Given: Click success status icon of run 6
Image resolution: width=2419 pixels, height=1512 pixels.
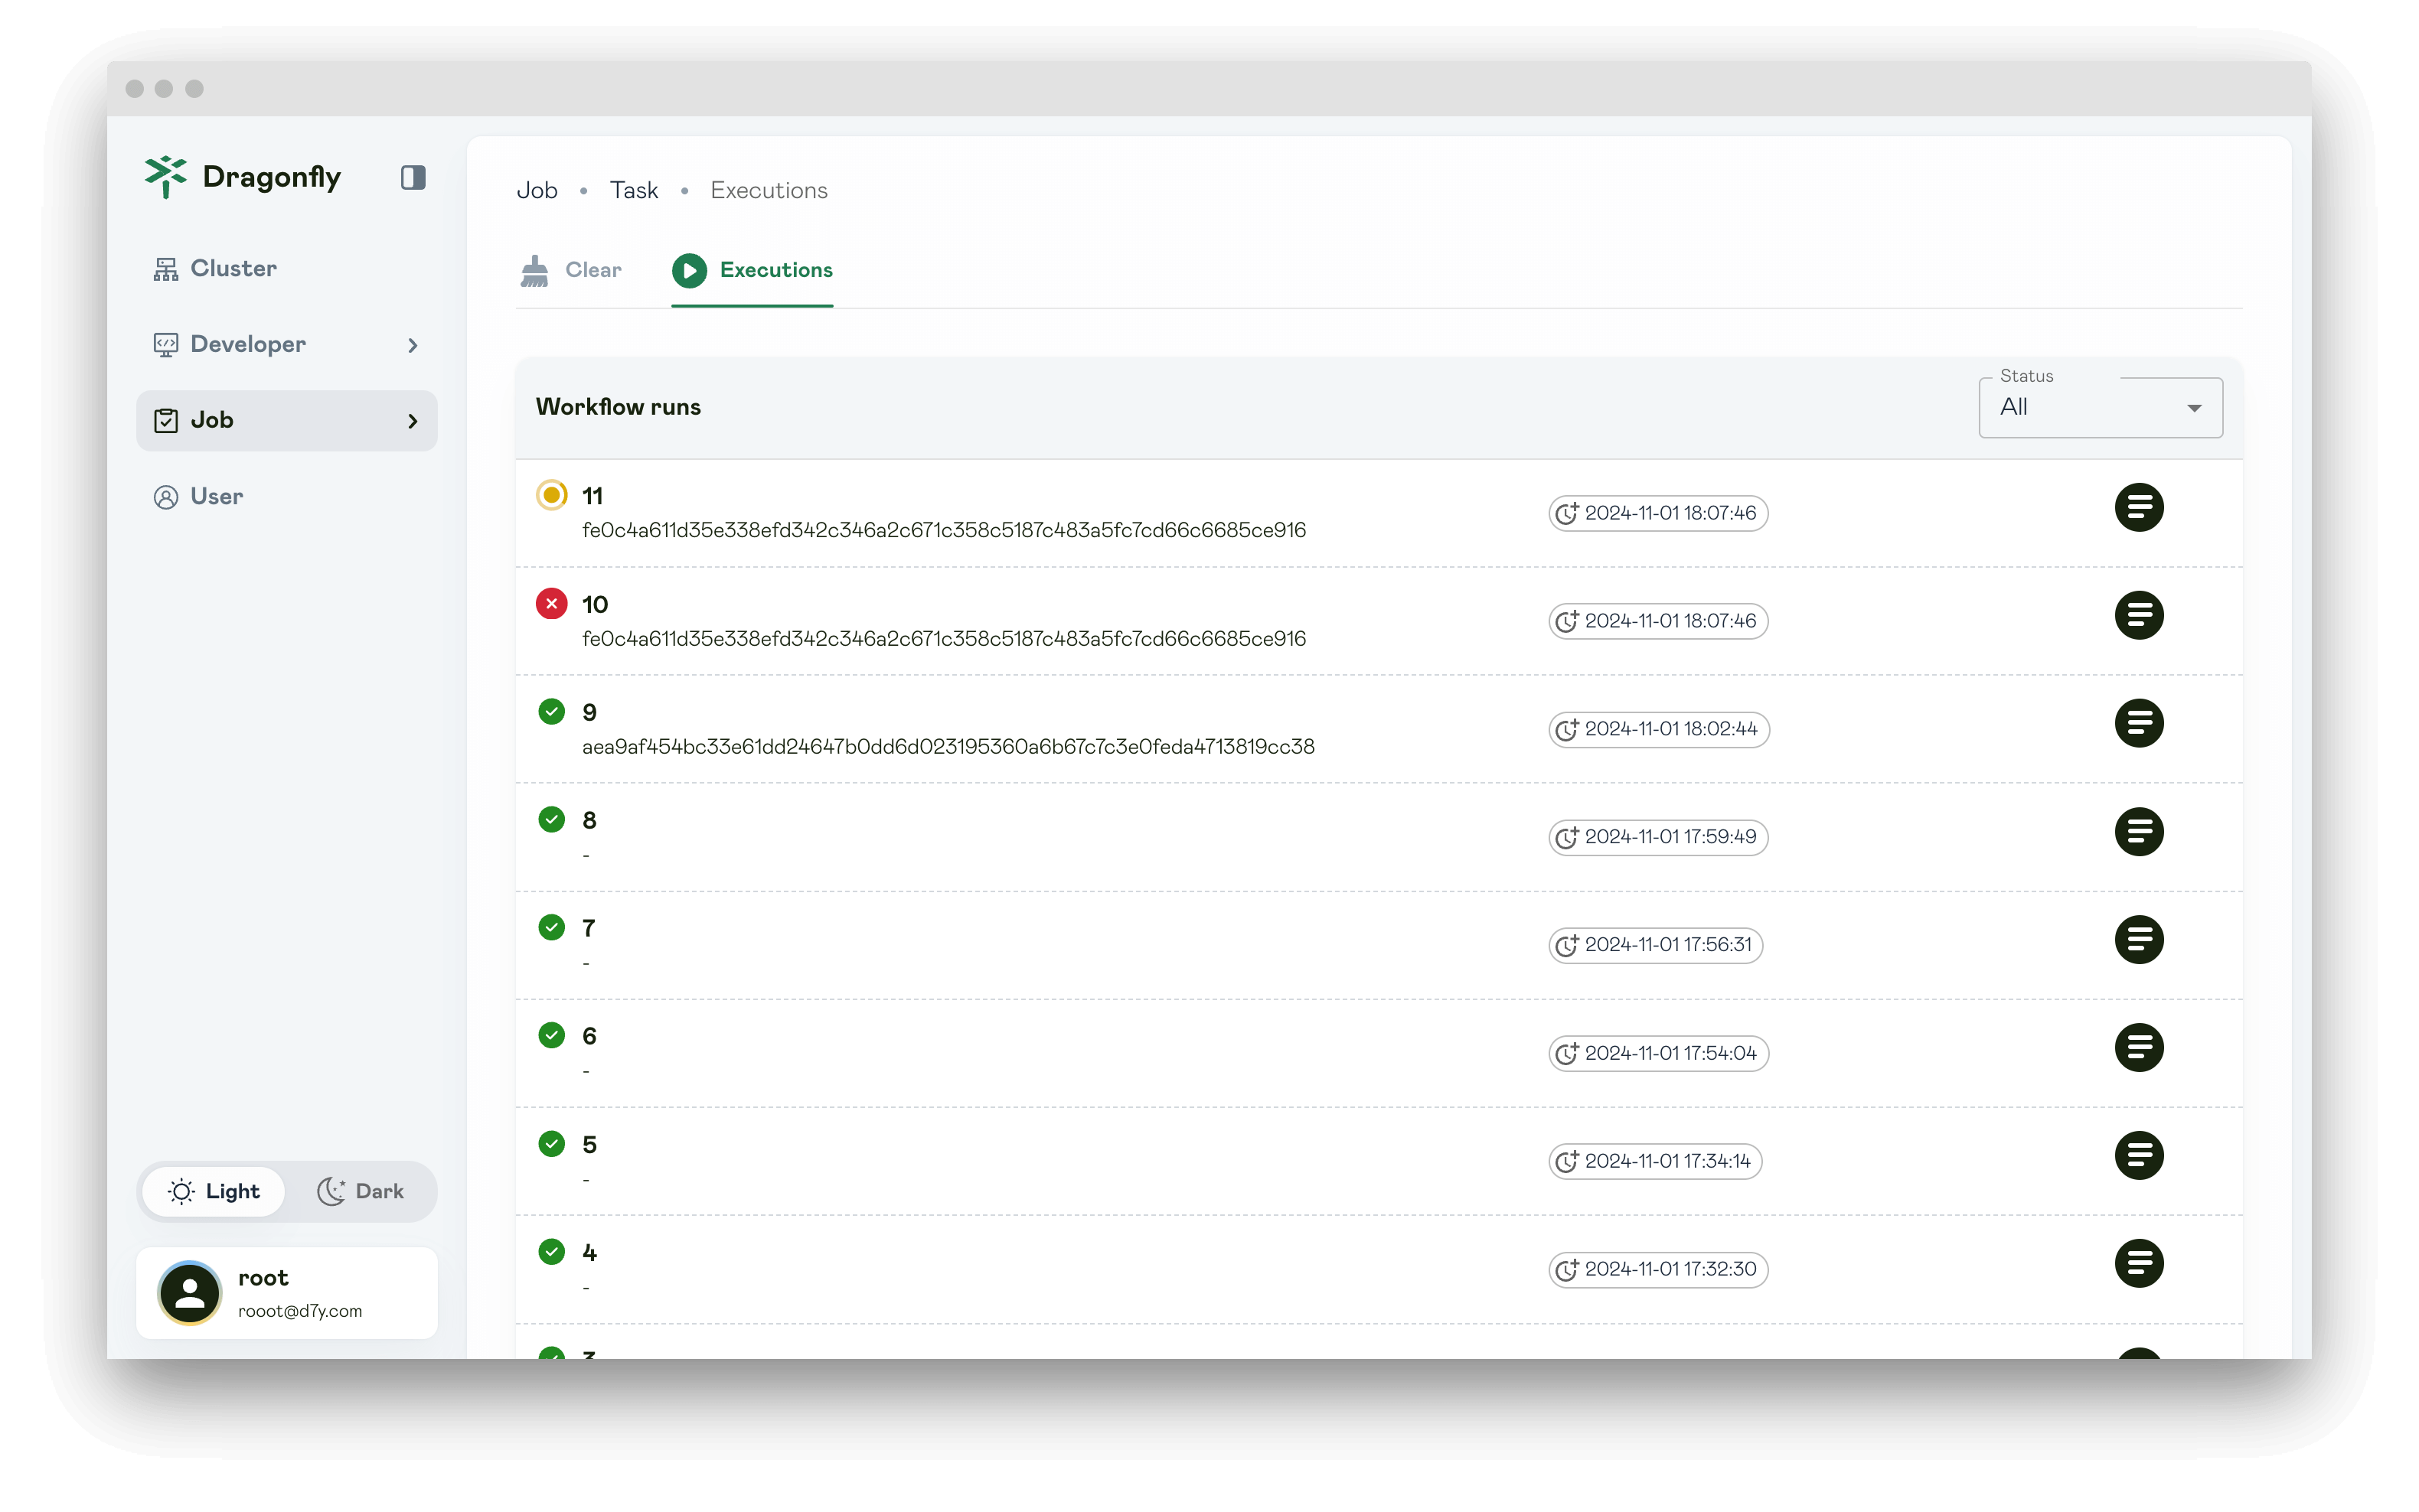Looking at the screenshot, I should point(551,1036).
